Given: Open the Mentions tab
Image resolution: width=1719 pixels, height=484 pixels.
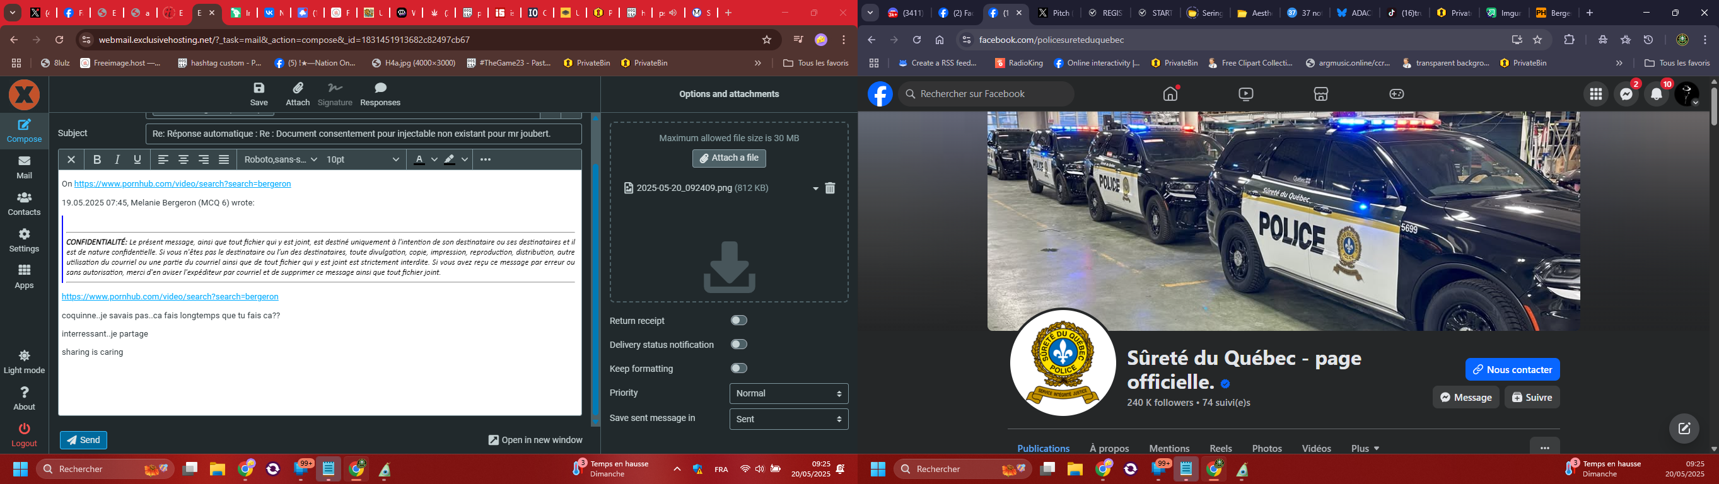Looking at the screenshot, I should pyautogui.click(x=1169, y=449).
